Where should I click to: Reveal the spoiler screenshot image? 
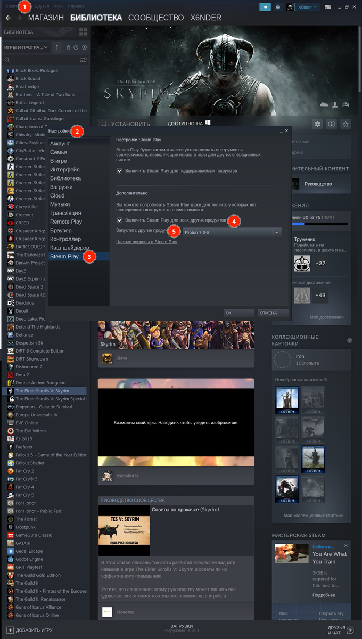pos(176,422)
